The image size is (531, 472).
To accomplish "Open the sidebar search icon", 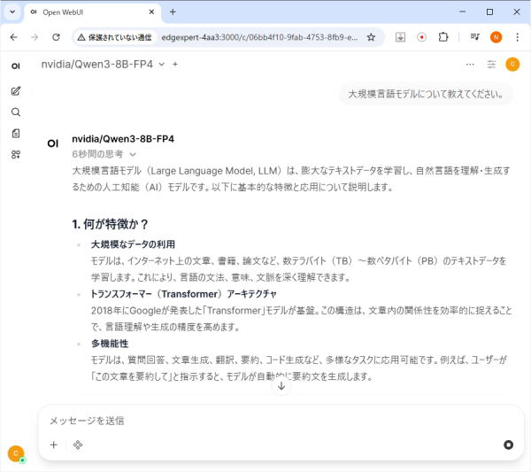I will pos(16,112).
